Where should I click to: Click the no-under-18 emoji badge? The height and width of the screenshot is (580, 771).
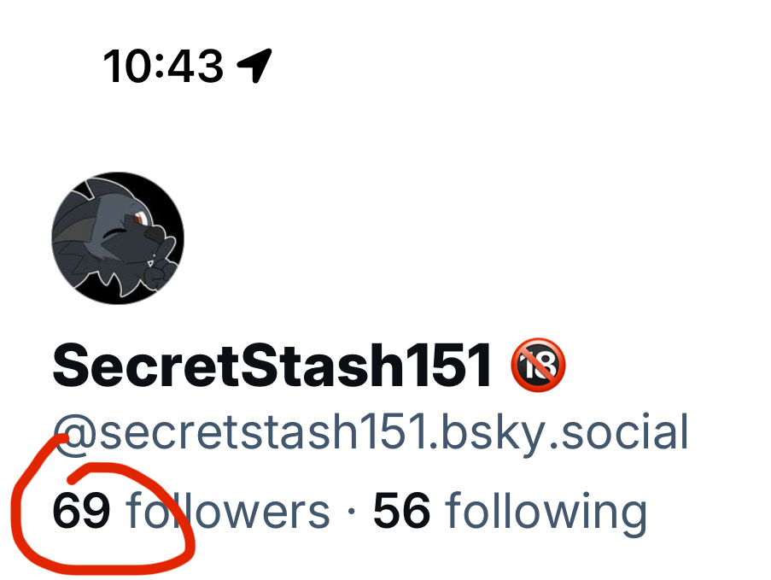(x=539, y=365)
